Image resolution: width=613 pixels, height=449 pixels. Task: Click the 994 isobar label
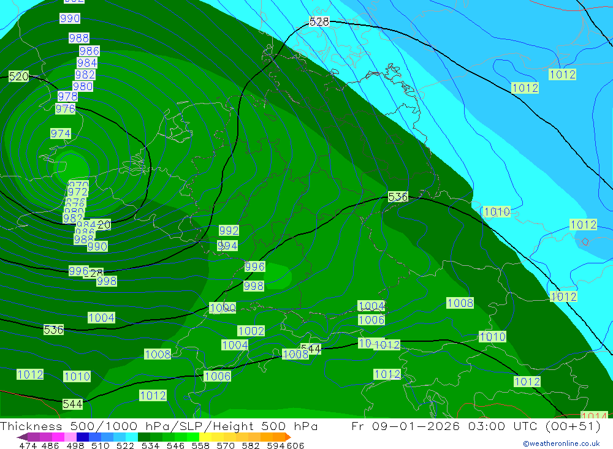coord(227,246)
